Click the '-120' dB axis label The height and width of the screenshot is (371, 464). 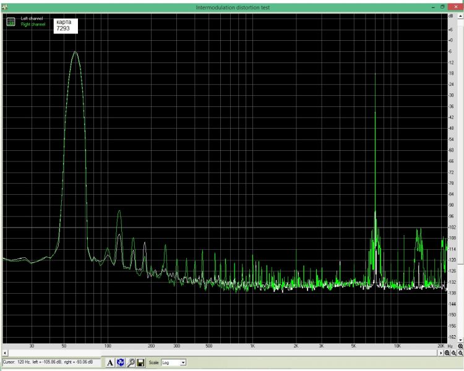[x=452, y=260]
